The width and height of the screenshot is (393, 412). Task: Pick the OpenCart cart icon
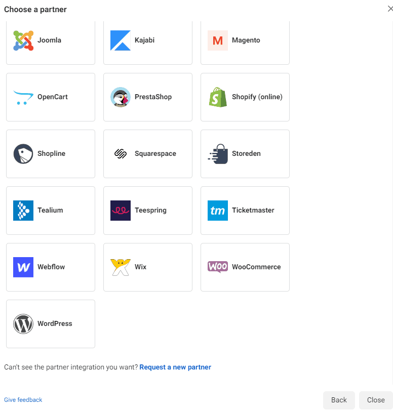pyautogui.click(x=23, y=97)
